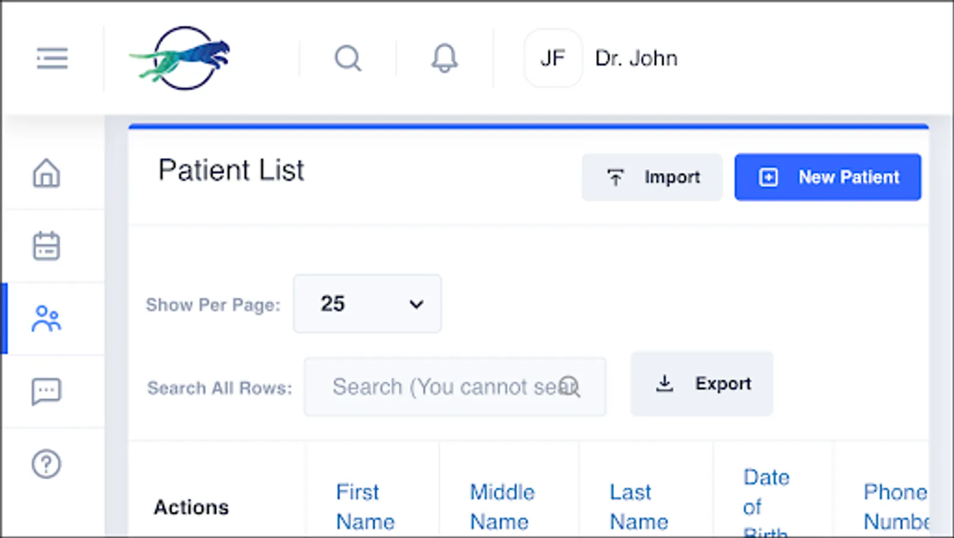The height and width of the screenshot is (538, 954).
Task: Open the calendar sidebar icon
Action: pyautogui.click(x=46, y=246)
